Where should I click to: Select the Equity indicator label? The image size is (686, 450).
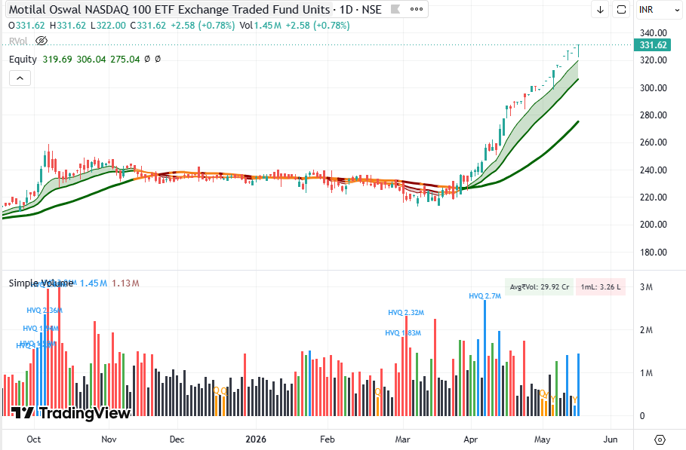[23, 59]
